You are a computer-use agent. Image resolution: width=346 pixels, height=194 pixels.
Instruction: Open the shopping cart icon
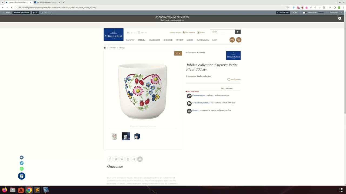(x=239, y=40)
